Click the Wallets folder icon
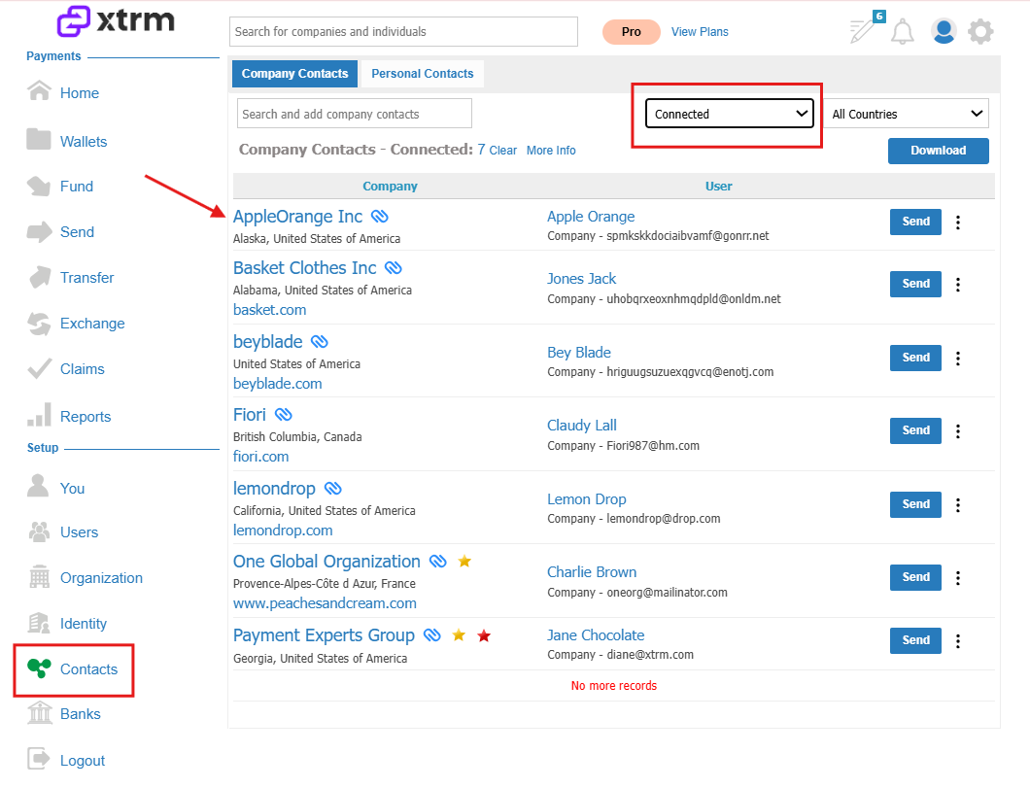 [39, 139]
